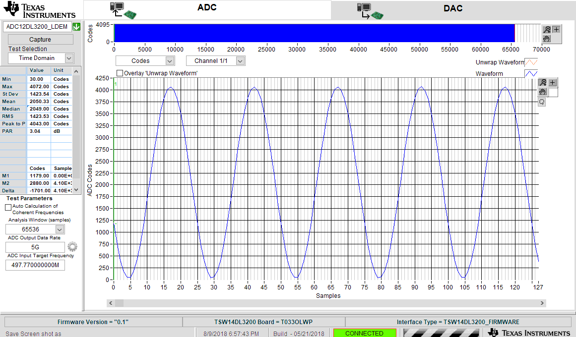This screenshot has height=337, width=576.
Task: Click the reset view icon below waveform palette
Action: 542,102
